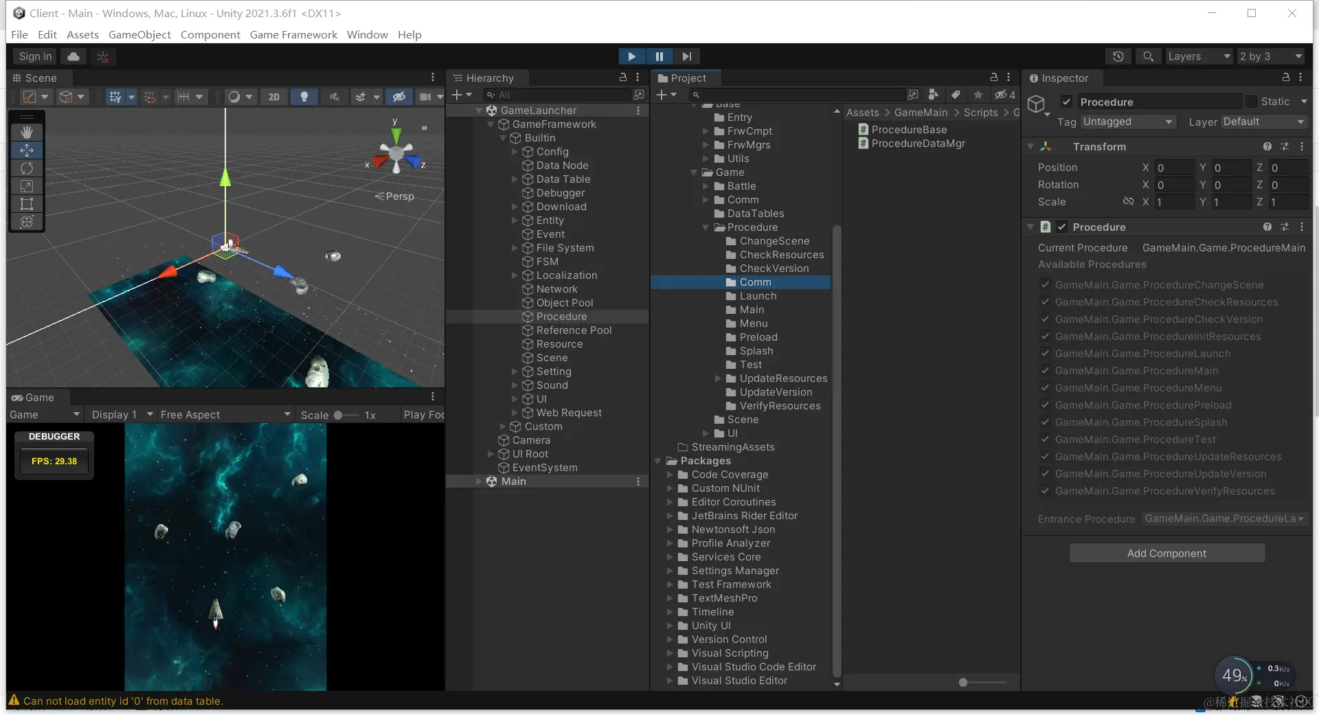
Task: Select the Rect tool in Scene view
Action: 27,203
